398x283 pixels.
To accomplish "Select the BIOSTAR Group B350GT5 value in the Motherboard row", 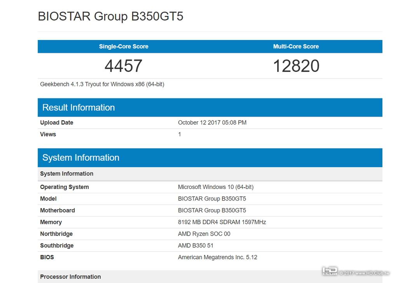I will pos(212,210).
